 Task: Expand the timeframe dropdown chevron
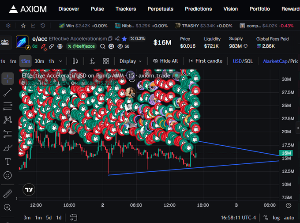coord(60,61)
